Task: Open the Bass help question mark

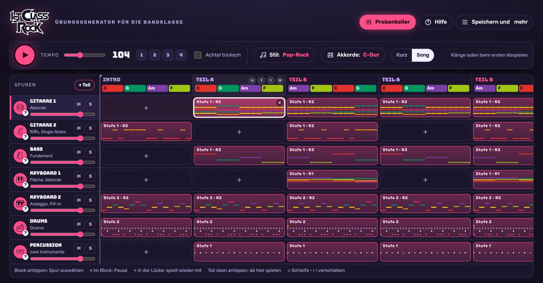Action: [x=26, y=161]
